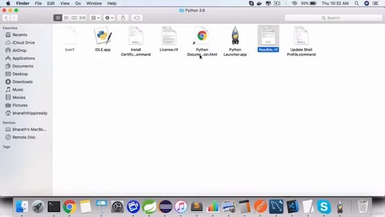
Task: Open Music in sidebar
Action: coord(17,90)
